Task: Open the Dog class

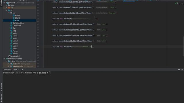Action: point(14,31)
